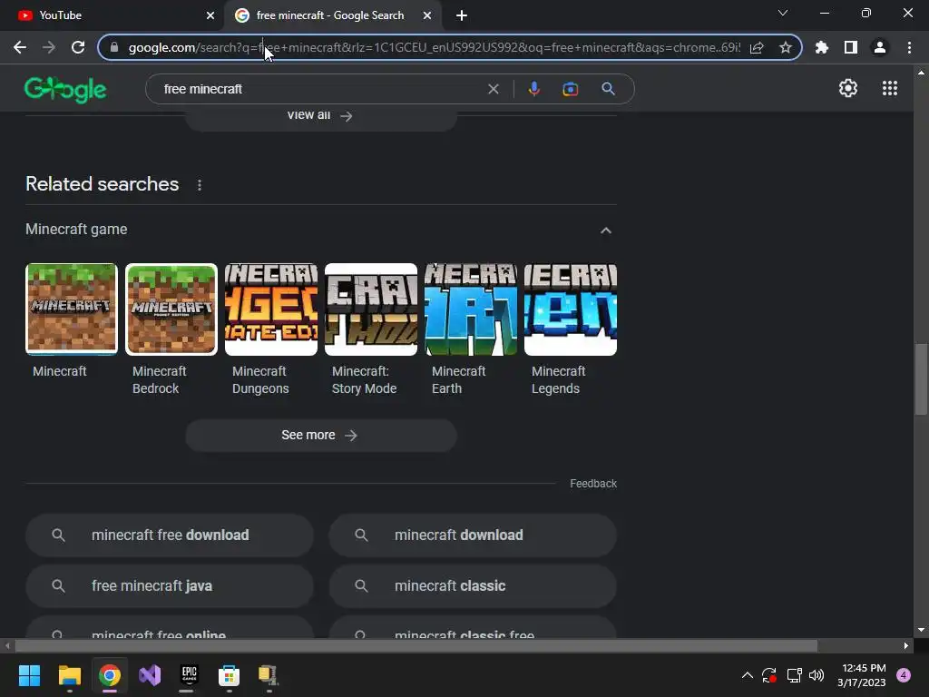The height and width of the screenshot is (697, 929).
Task: Switch to the YouTube tab
Action: pyautogui.click(x=112, y=15)
